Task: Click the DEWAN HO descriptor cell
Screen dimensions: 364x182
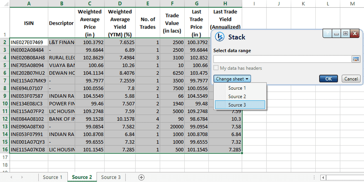Action: point(61,73)
